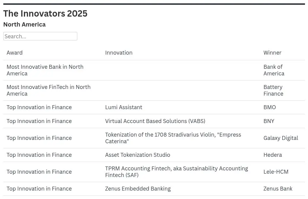
Task: Select the Battery Finance winner cell
Action: tap(273, 90)
